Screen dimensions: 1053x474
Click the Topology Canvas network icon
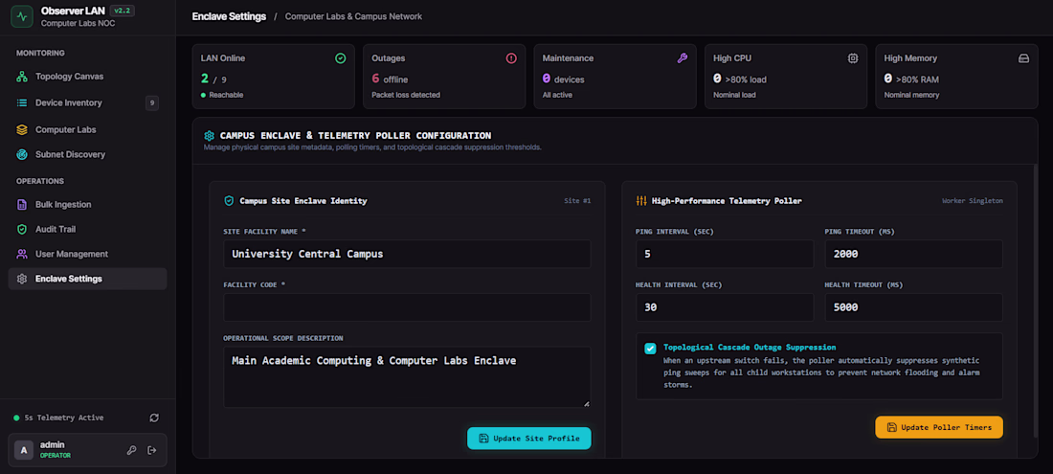22,77
